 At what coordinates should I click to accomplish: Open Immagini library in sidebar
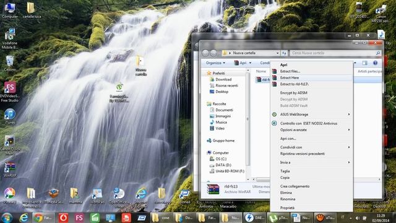tap(220, 116)
